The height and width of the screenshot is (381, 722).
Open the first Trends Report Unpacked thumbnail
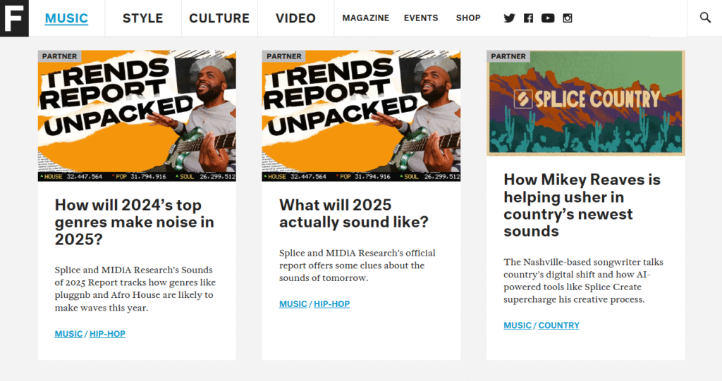137,116
